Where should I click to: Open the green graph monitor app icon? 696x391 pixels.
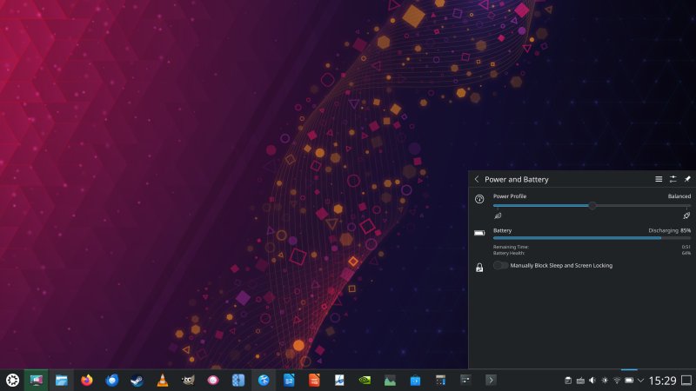coord(390,381)
